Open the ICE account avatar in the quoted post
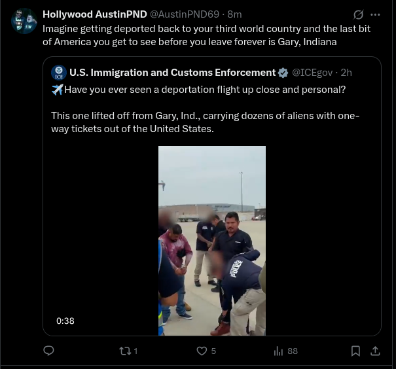Viewport: 396px width, 369px height. 59,73
